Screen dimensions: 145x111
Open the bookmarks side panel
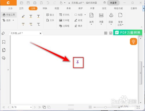point(4,42)
